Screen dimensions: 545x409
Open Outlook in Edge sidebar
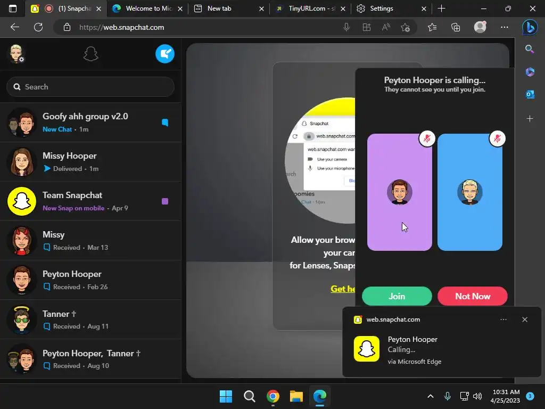point(530,94)
